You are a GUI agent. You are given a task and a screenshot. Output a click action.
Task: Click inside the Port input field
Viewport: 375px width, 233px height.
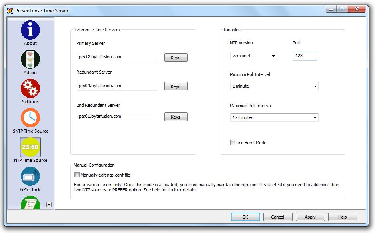305,56
